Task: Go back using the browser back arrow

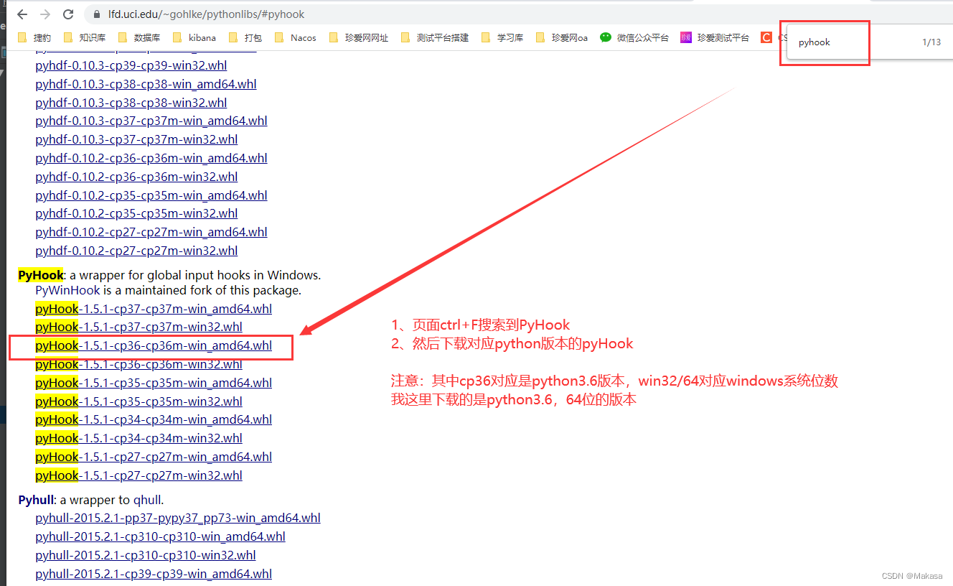Action: [22, 14]
